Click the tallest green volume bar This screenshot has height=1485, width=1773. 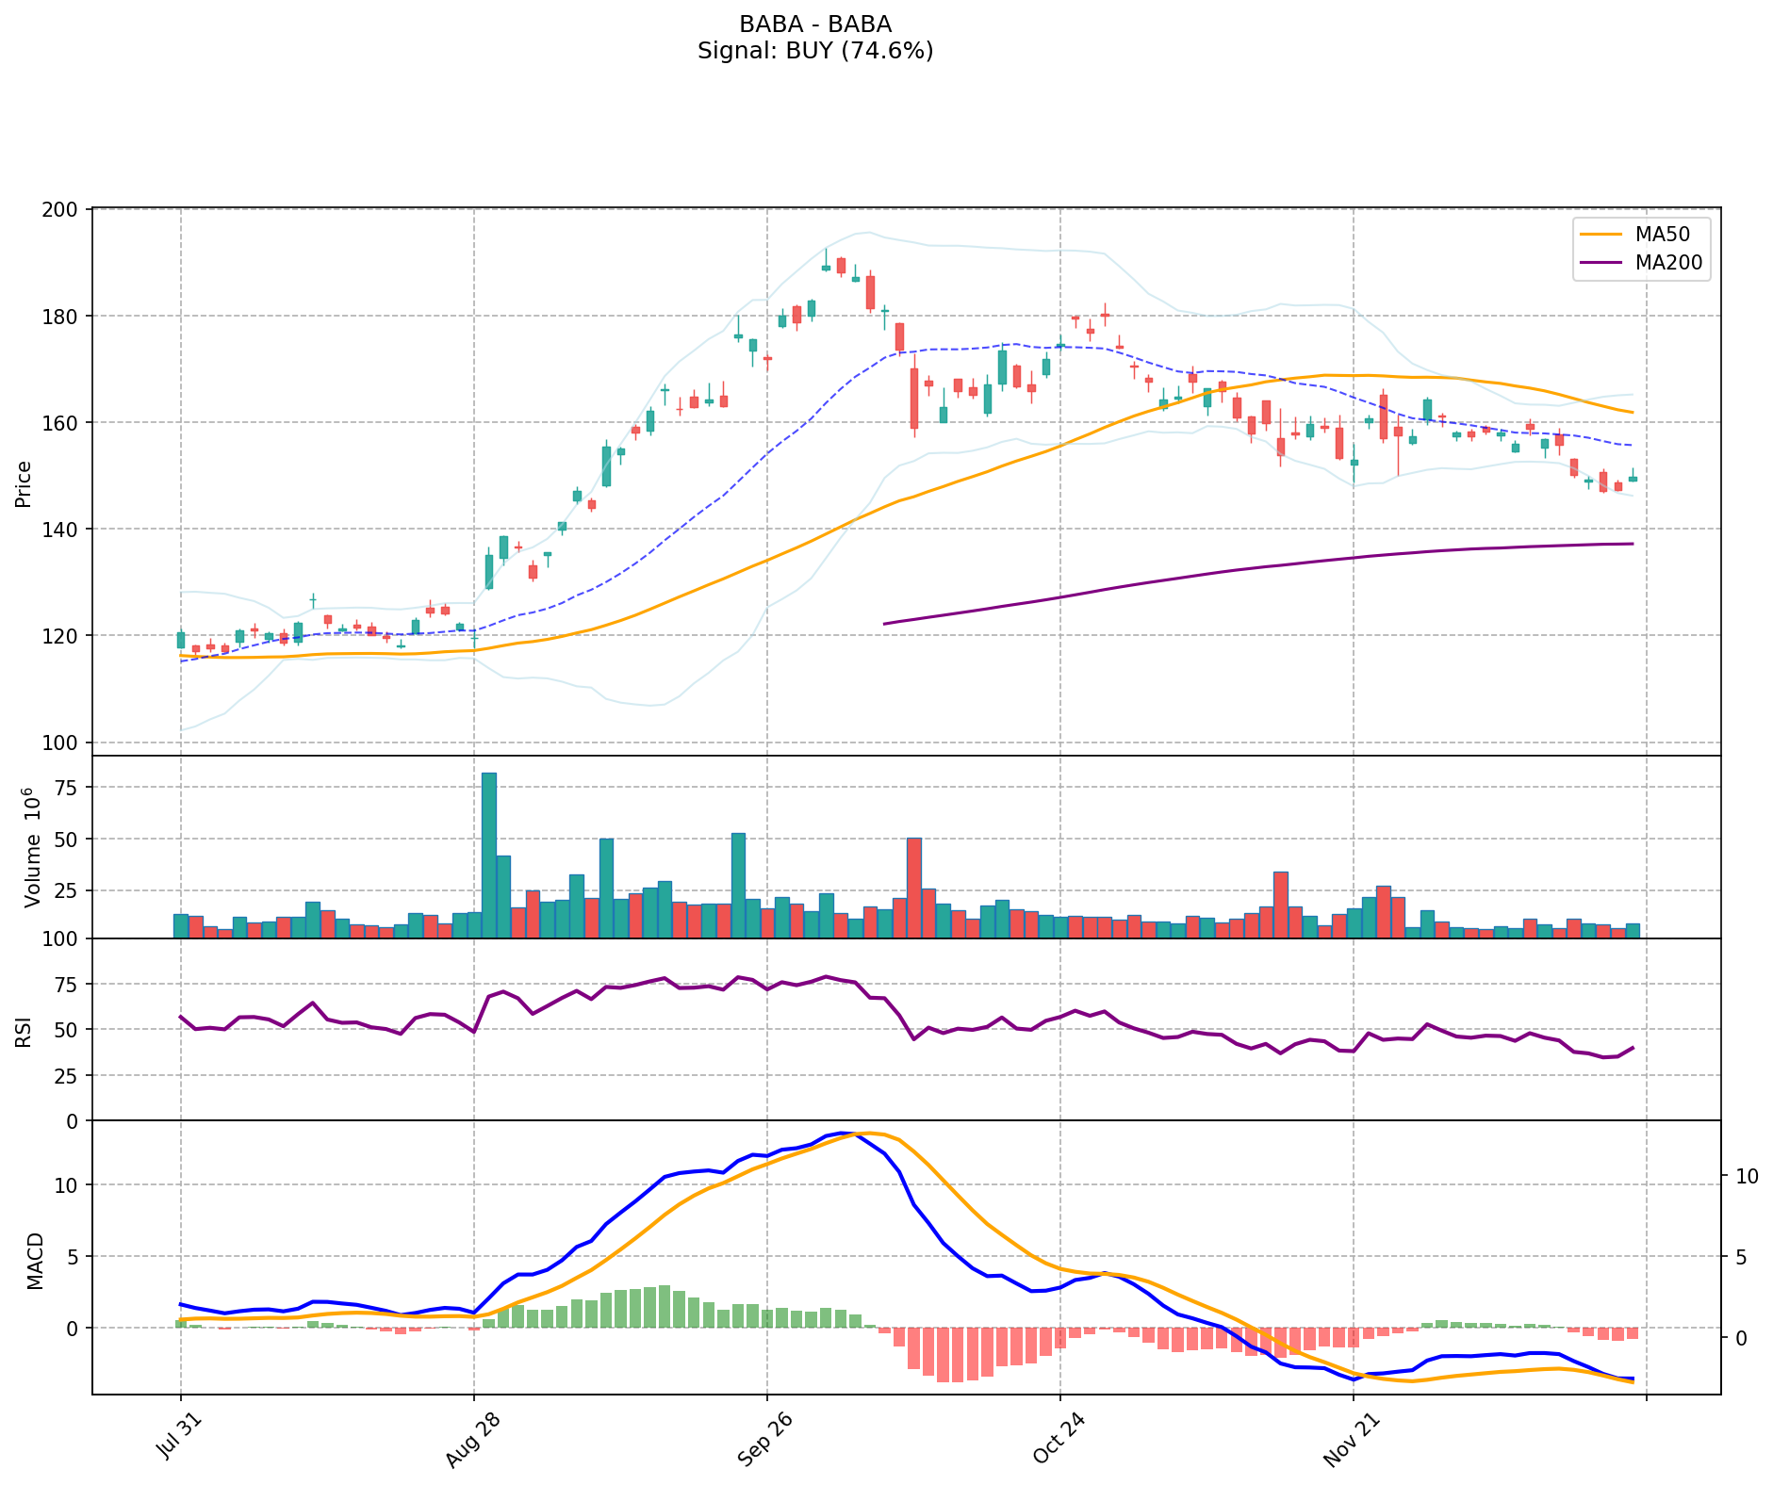tap(488, 854)
